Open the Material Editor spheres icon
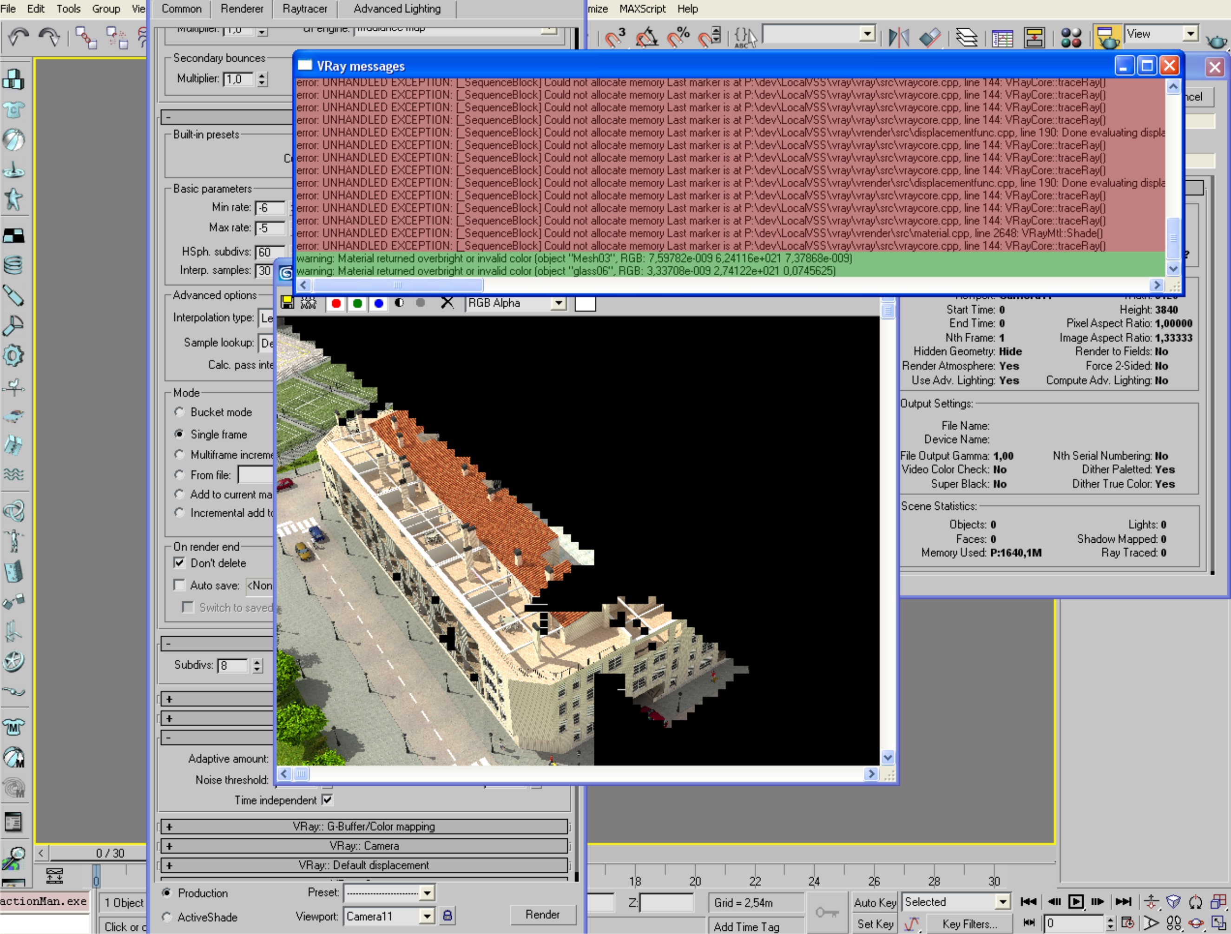Image resolution: width=1231 pixels, height=934 pixels. click(1071, 37)
